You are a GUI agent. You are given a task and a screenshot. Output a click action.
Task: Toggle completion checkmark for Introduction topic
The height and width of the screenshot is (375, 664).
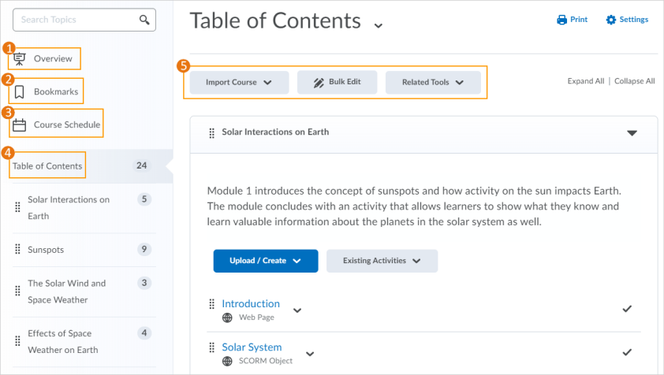point(627,309)
